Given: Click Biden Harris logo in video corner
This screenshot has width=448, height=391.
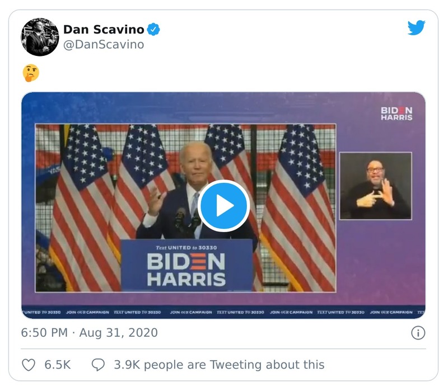Looking at the screenshot, I should pyautogui.click(x=396, y=114).
